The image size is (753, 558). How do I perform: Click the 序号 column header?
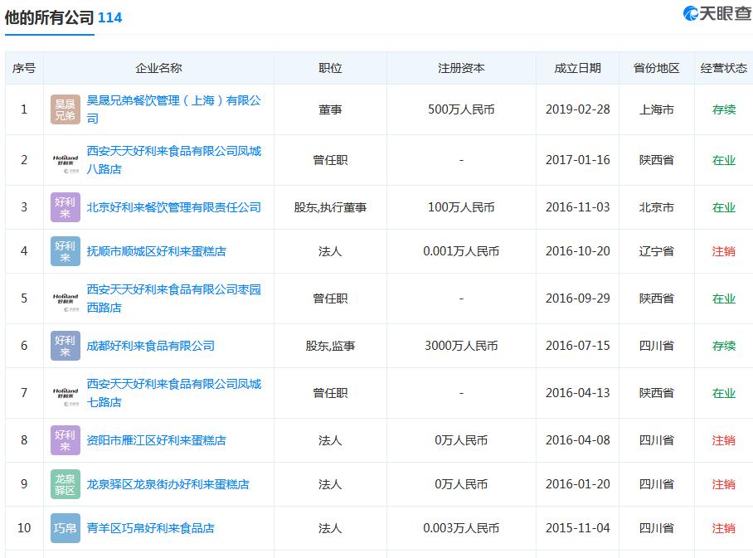click(24, 68)
